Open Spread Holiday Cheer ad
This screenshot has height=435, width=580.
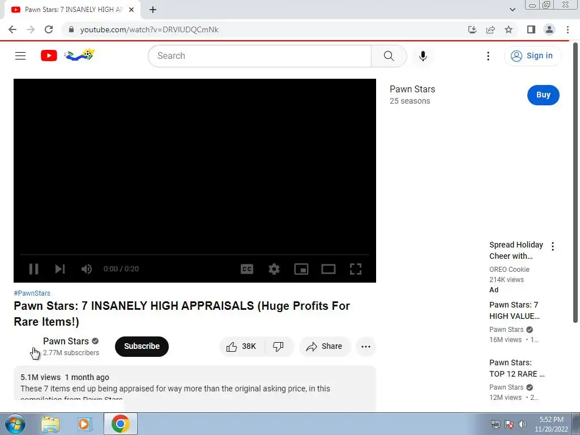[x=516, y=250]
